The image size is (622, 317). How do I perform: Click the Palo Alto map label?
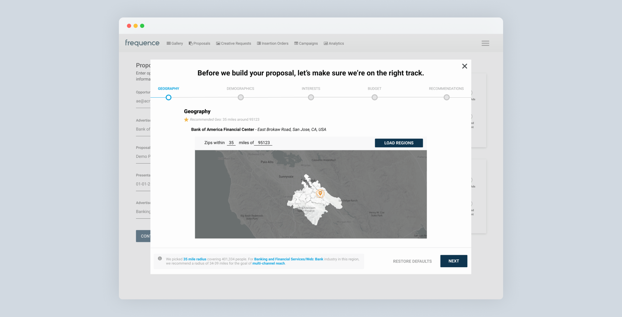point(267,162)
